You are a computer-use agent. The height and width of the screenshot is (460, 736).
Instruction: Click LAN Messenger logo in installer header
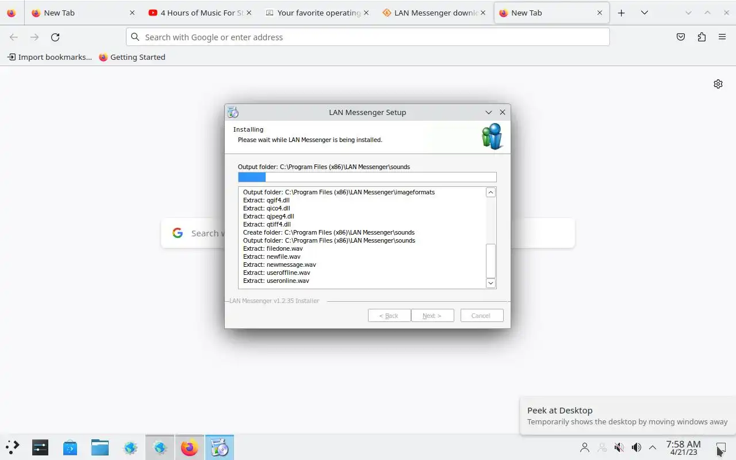(492, 136)
